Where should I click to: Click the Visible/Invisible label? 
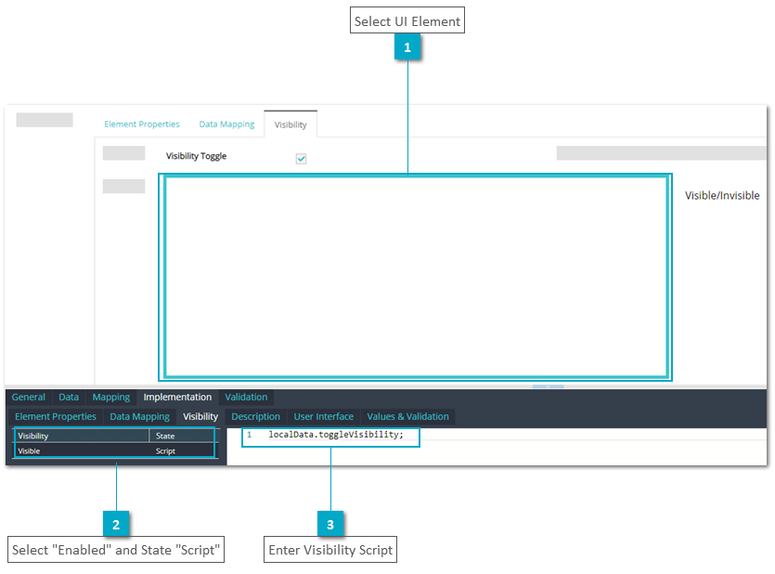[x=722, y=196]
